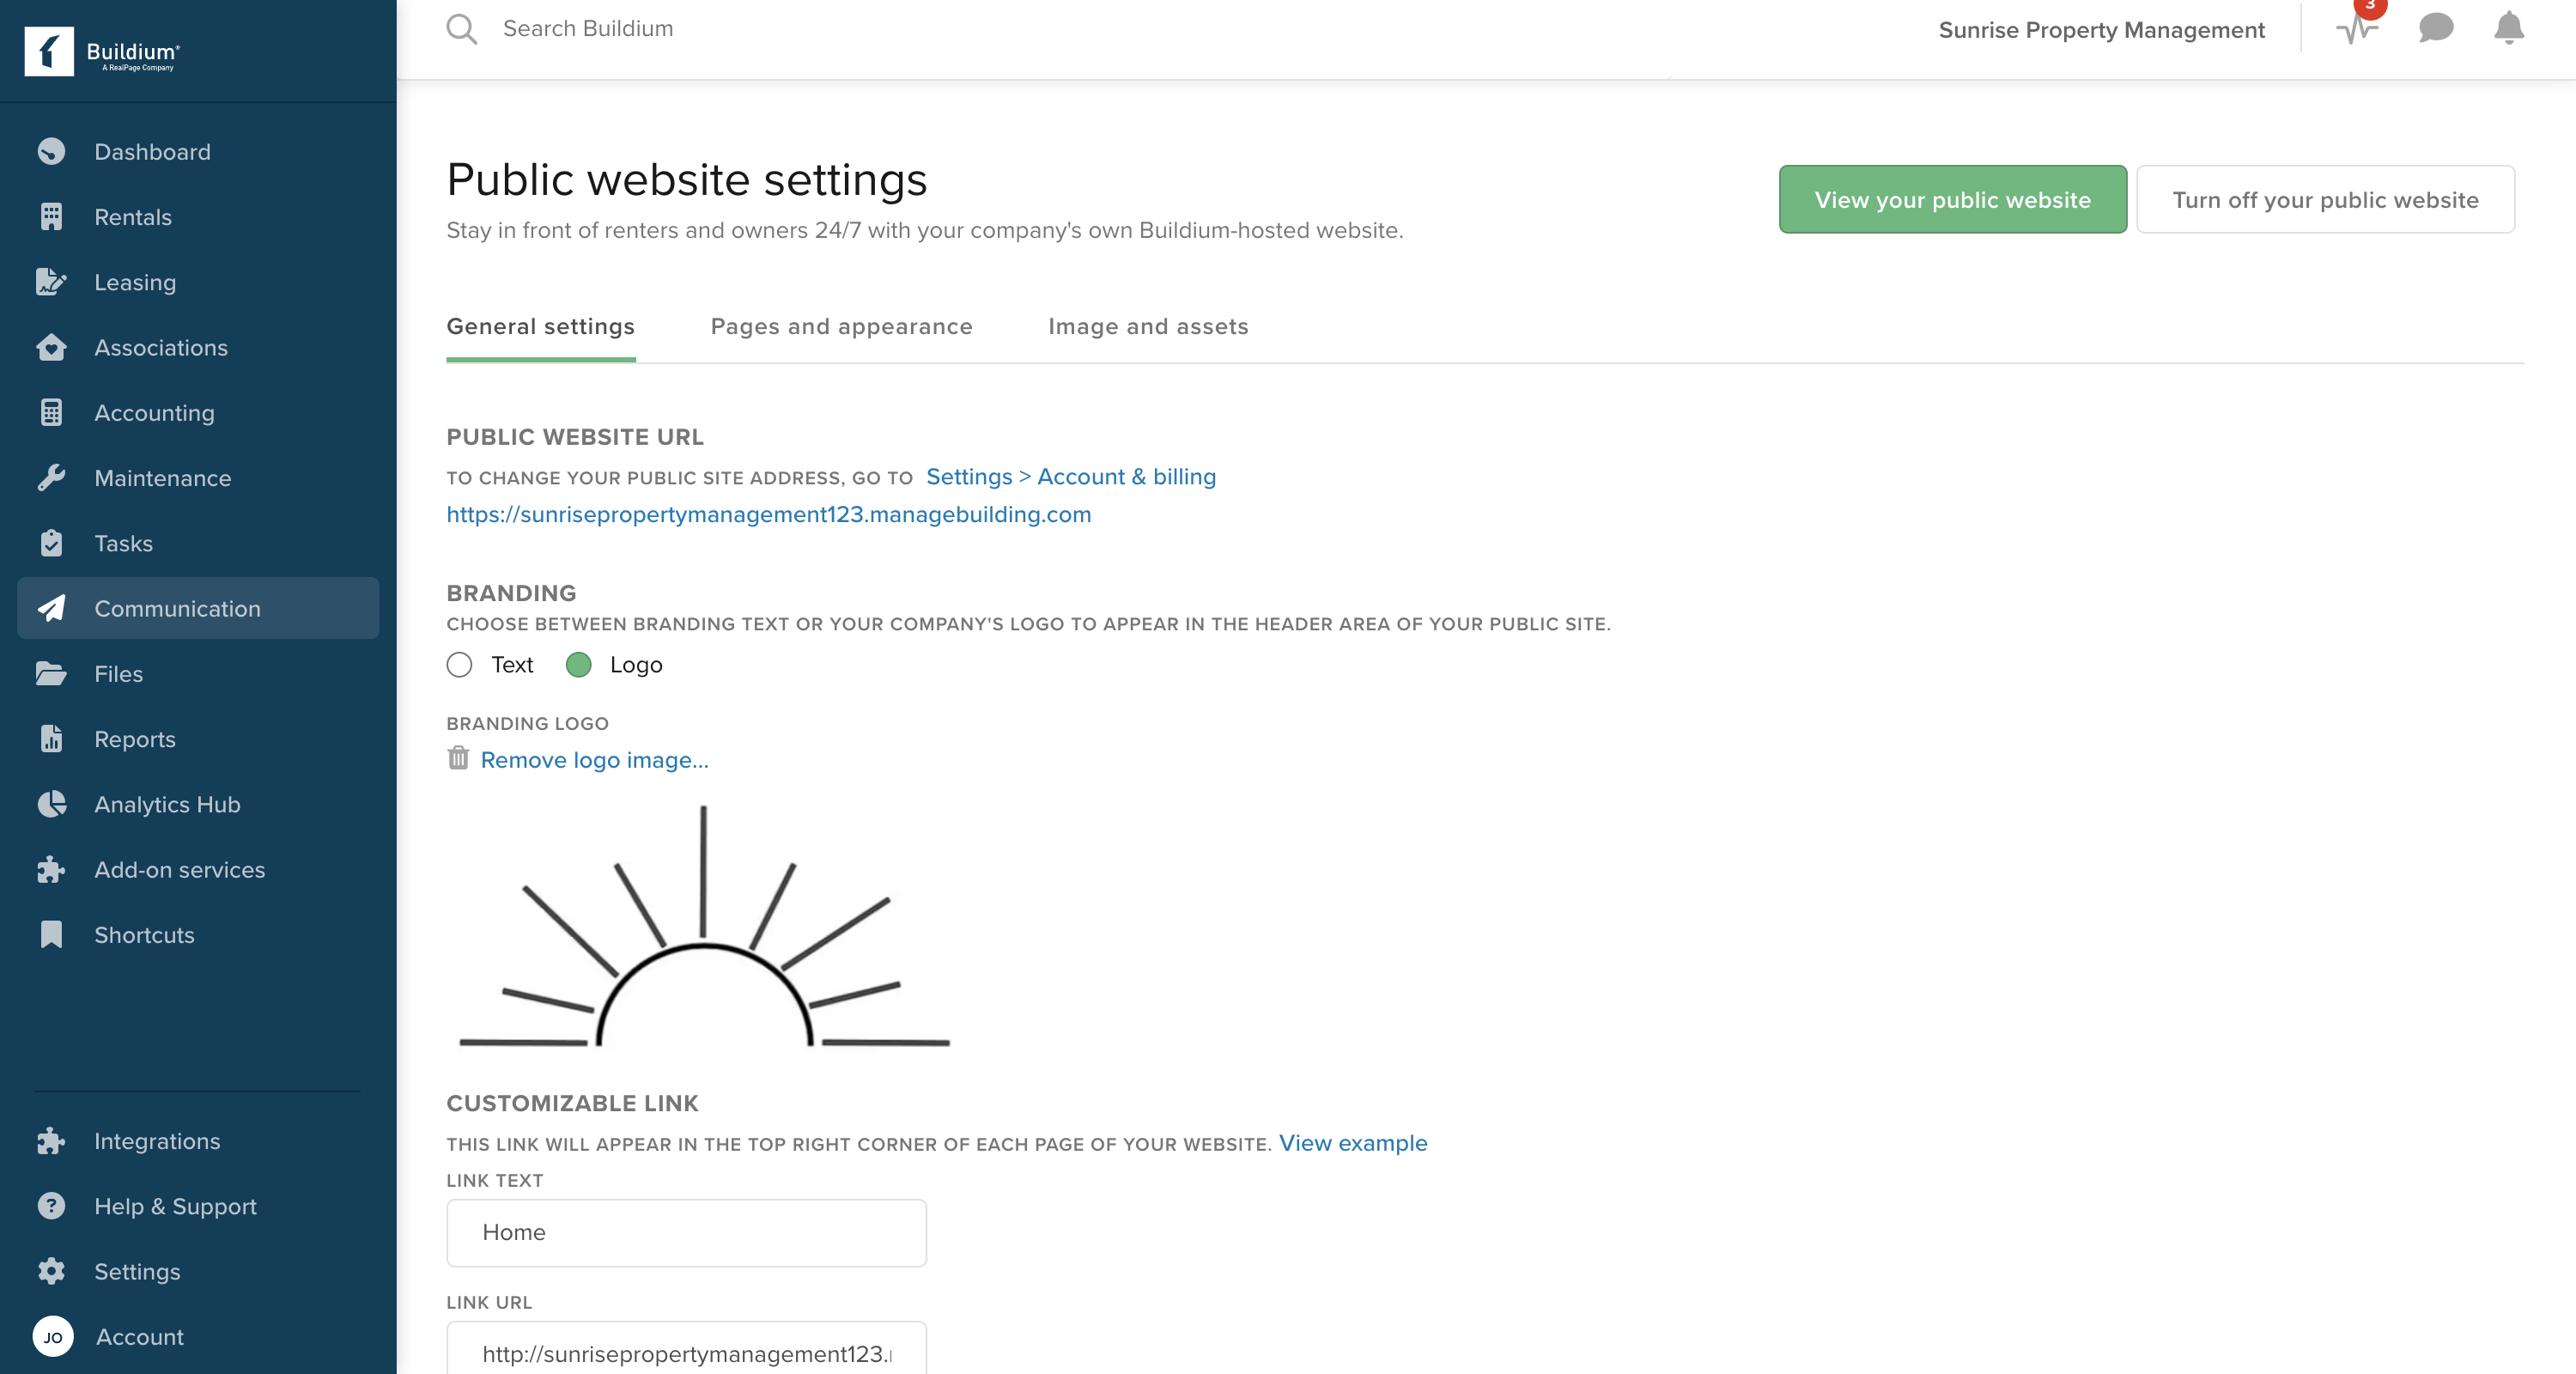The height and width of the screenshot is (1374, 2576).
Task: Click the trash icon for logo
Action: point(458,758)
